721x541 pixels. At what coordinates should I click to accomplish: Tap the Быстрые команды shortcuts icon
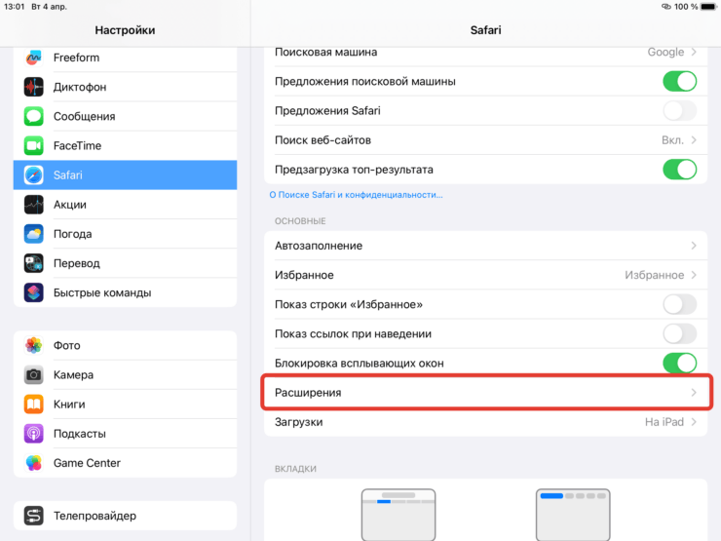(33, 293)
